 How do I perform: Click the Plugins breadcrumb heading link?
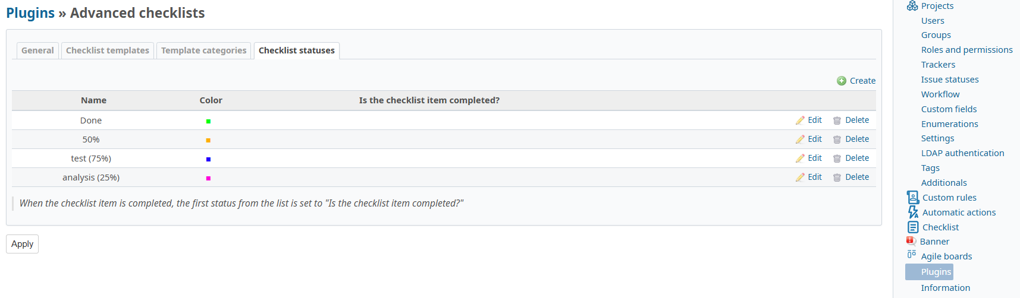tap(30, 13)
